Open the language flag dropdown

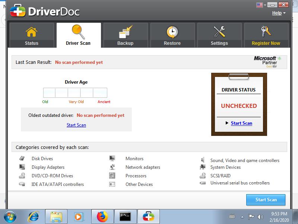pos(261,5)
